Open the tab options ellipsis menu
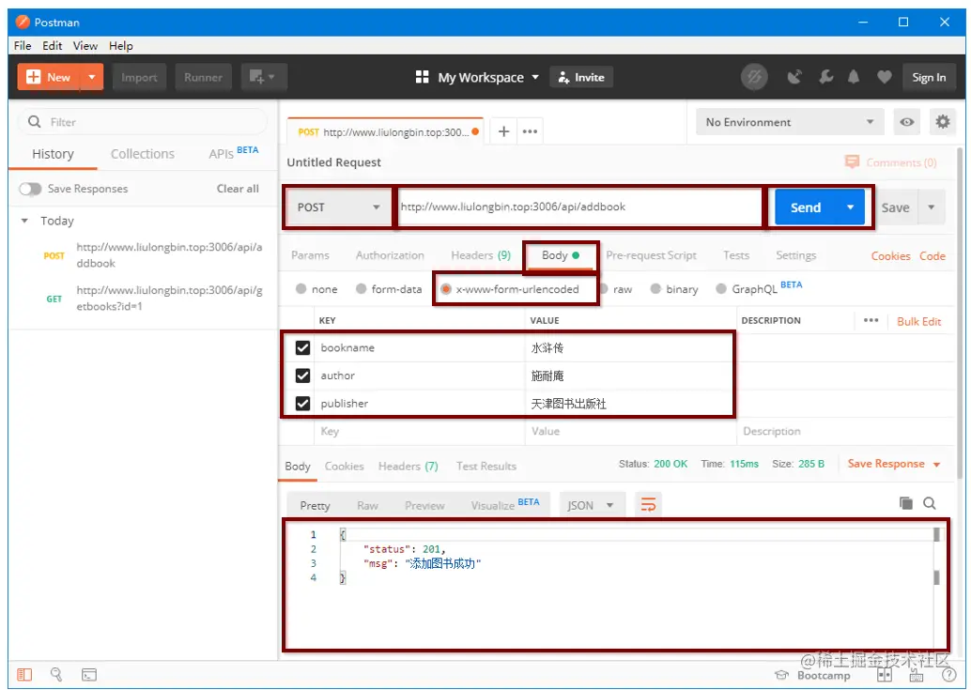 click(x=530, y=131)
